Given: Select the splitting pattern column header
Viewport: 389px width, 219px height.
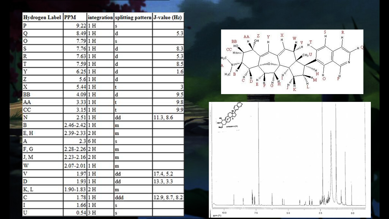Looking at the screenshot, I should 133,17.
